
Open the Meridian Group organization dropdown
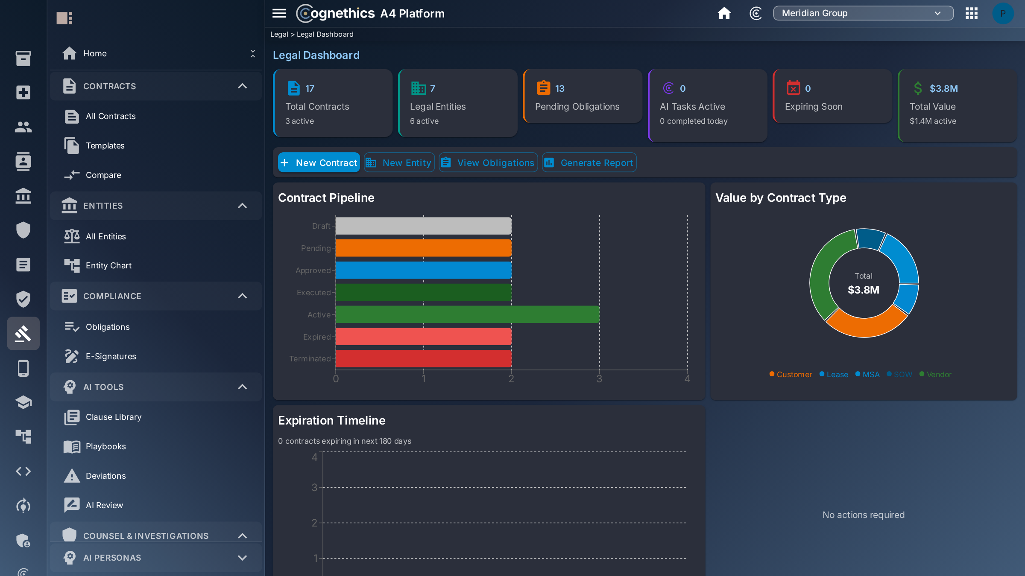pos(863,13)
